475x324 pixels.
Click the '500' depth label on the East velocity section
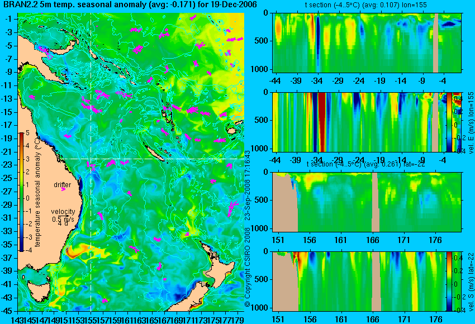(x=262, y=120)
